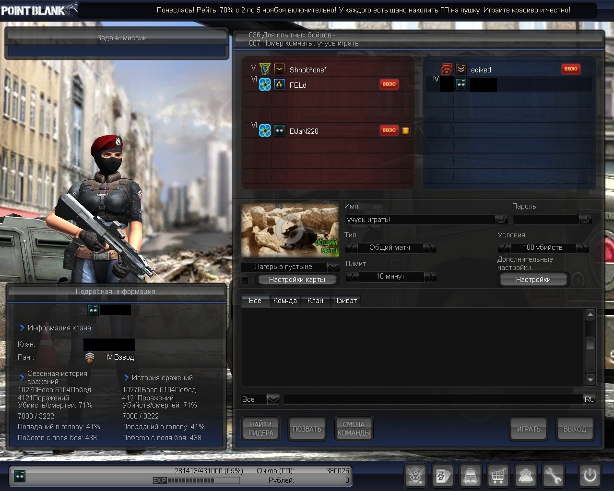Image resolution: width=614 pixels, height=491 pixels.
Task: Open the wrench settings icon
Action: tap(553, 476)
